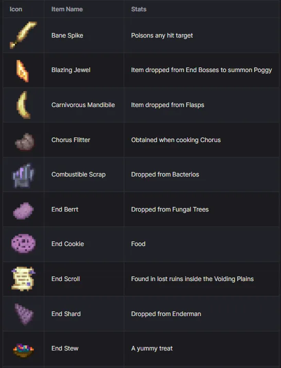Select the Bane Spike item name
281x368 pixels.
coord(67,36)
